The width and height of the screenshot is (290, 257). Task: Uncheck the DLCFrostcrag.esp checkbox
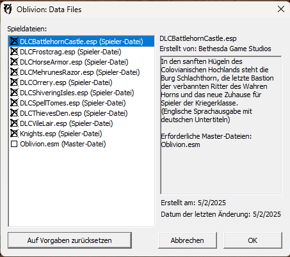coord(14,52)
